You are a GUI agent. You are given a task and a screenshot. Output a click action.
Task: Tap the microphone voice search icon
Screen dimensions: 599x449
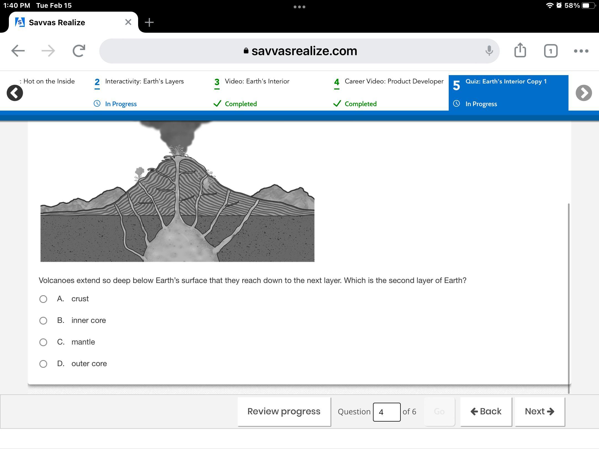tap(489, 51)
